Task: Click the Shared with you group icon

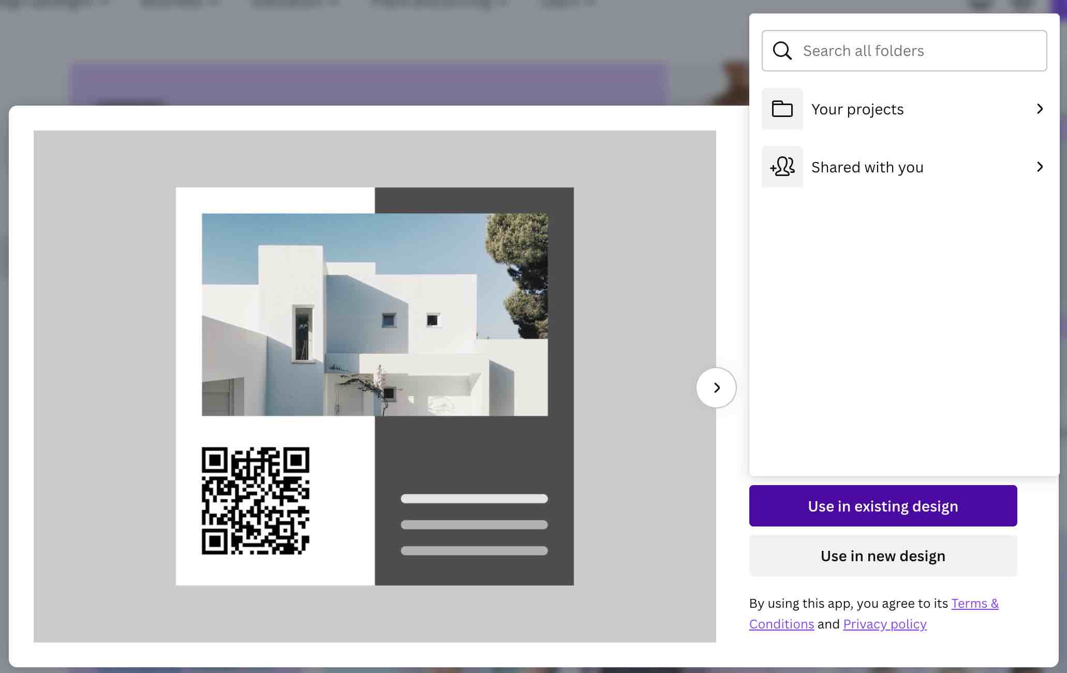Action: (782, 166)
